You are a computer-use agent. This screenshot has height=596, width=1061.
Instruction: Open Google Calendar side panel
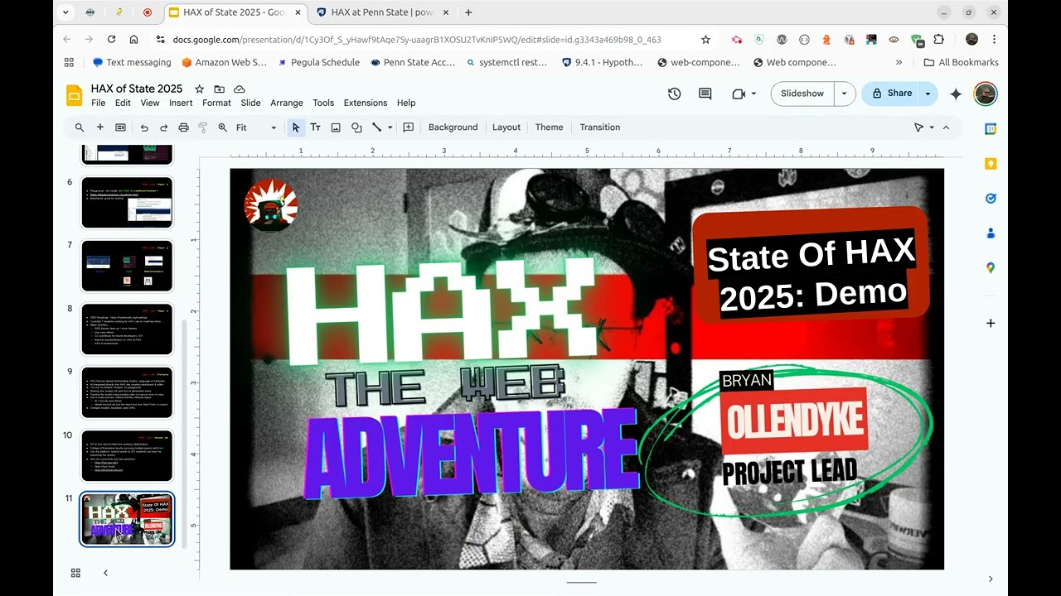click(991, 128)
